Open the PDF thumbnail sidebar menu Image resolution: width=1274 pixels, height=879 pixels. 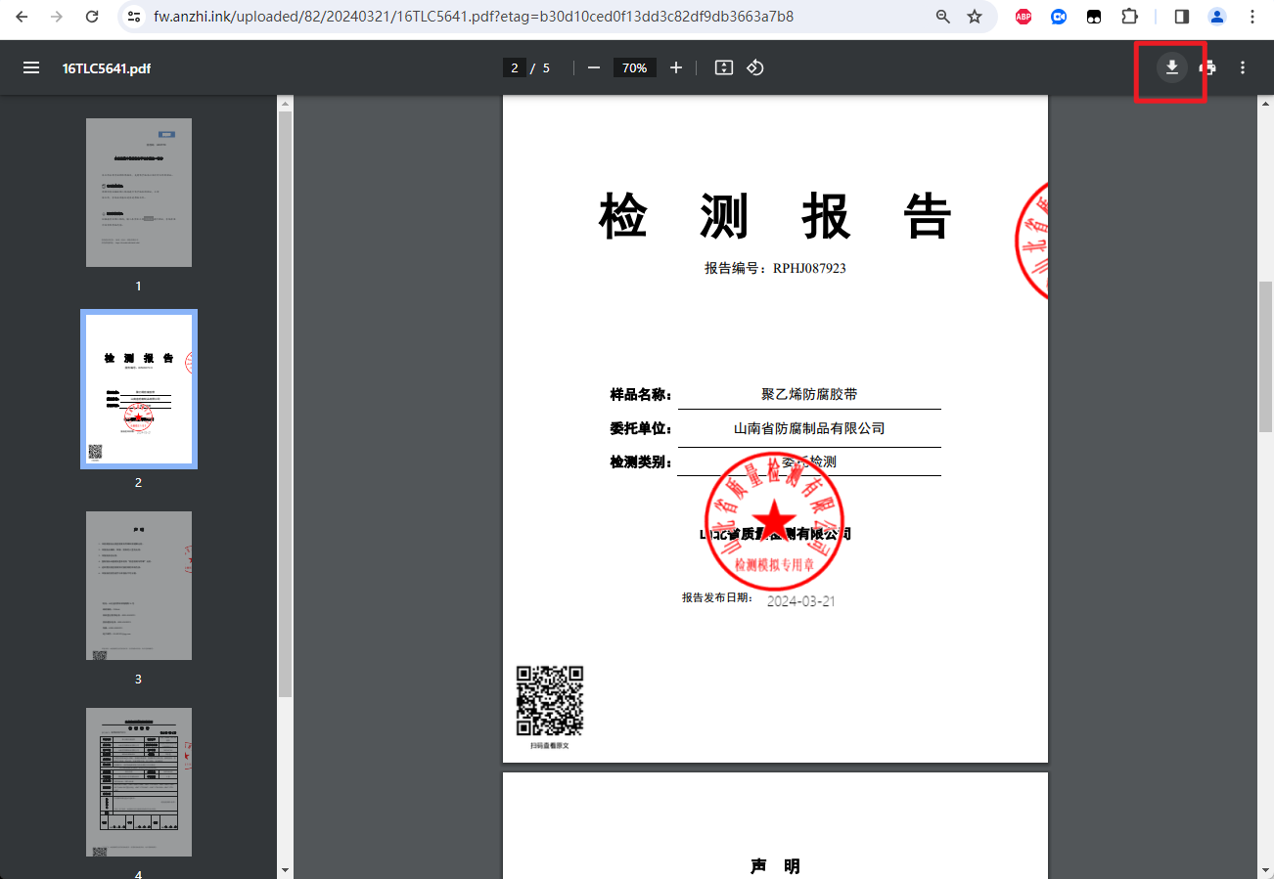31,67
